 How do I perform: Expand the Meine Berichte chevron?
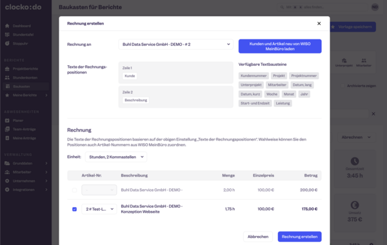click(x=46, y=95)
